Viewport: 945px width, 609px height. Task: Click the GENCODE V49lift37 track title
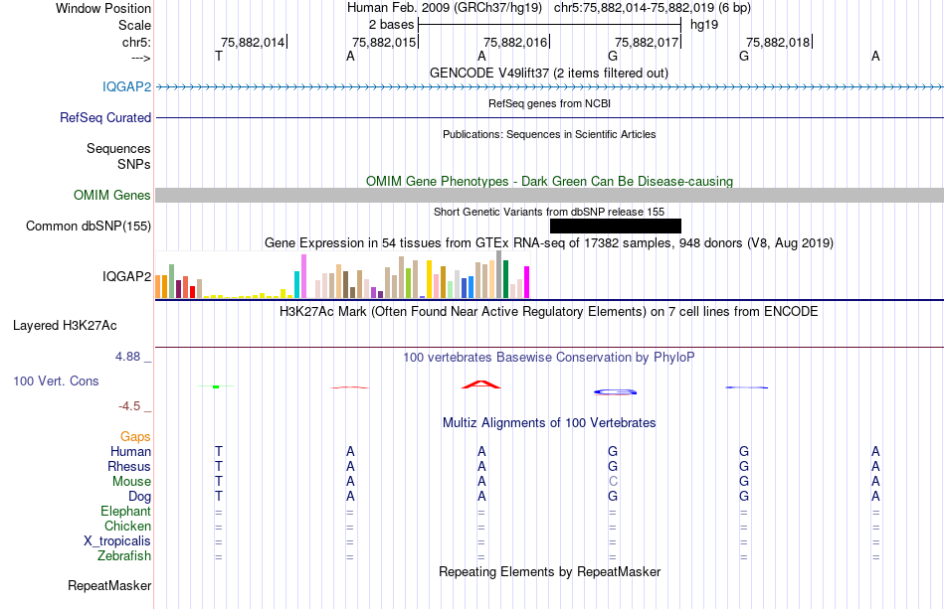[548, 73]
